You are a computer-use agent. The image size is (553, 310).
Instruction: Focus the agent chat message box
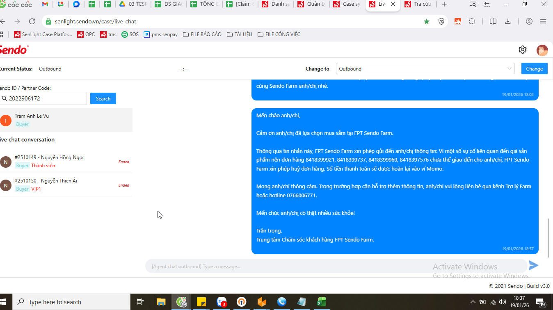(336, 267)
